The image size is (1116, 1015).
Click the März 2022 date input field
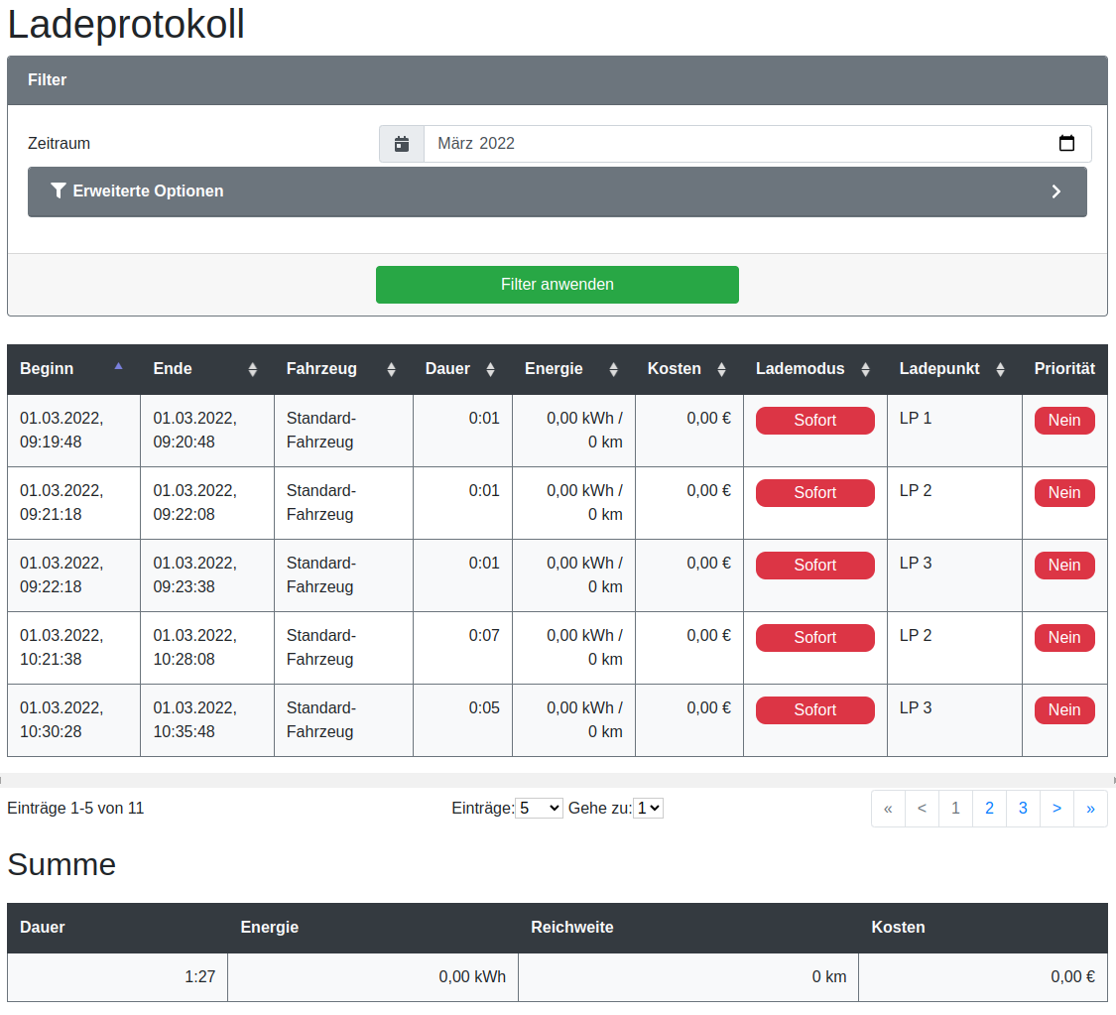point(734,144)
